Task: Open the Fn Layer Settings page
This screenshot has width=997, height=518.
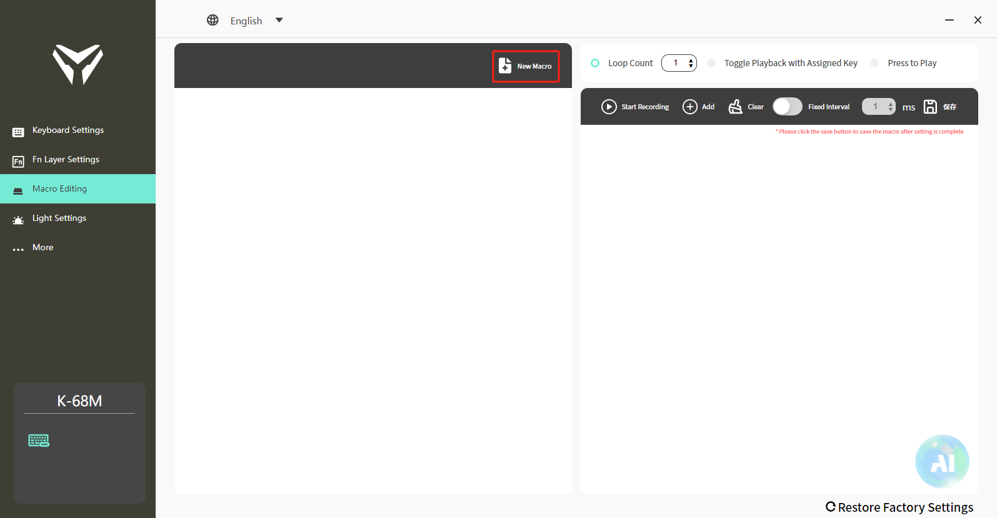Action: click(x=66, y=160)
